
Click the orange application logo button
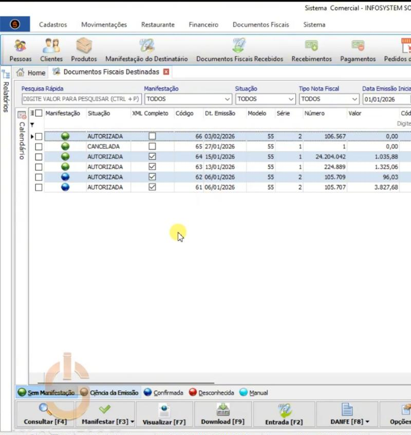click(x=15, y=24)
